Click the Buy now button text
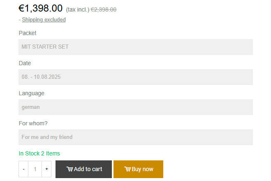Screen dimensions: 271x181 tap(142, 169)
